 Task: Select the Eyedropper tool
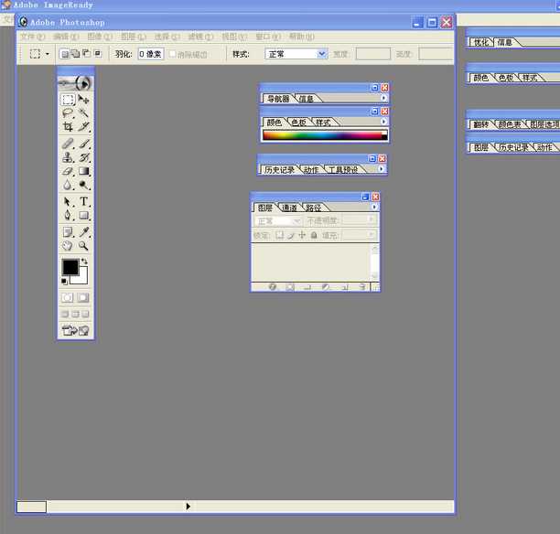click(83, 232)
